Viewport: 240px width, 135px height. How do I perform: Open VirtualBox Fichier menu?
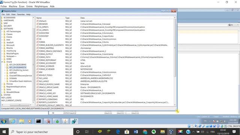point(4,6)
